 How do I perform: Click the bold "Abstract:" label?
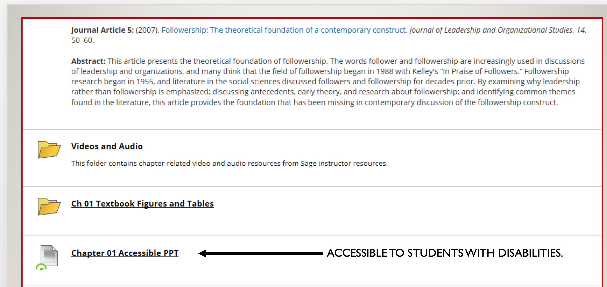[88, 61]
